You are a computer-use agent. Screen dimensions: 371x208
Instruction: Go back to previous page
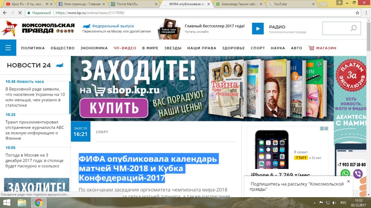[5, 13]
